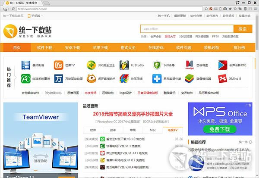Viewport: 259px width, 178px height.
Task: Open the 游戏大厅 hot search link
Action: tap(170, 37)
